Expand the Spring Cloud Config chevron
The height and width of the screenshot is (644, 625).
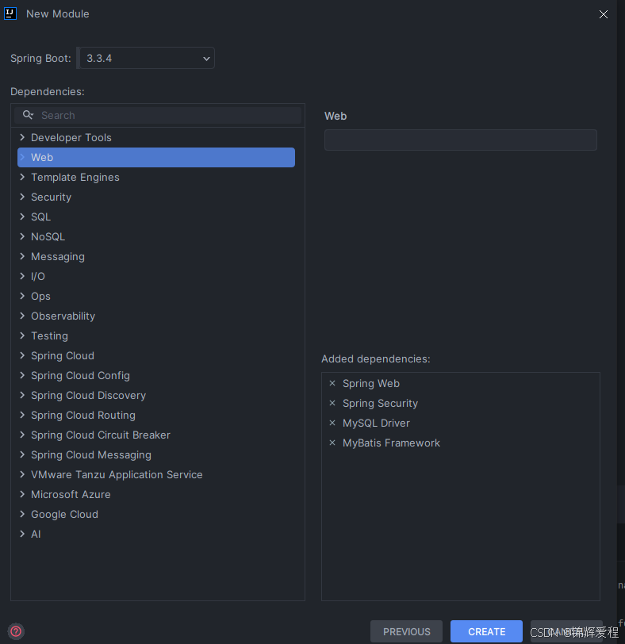(x=22, y=375)
